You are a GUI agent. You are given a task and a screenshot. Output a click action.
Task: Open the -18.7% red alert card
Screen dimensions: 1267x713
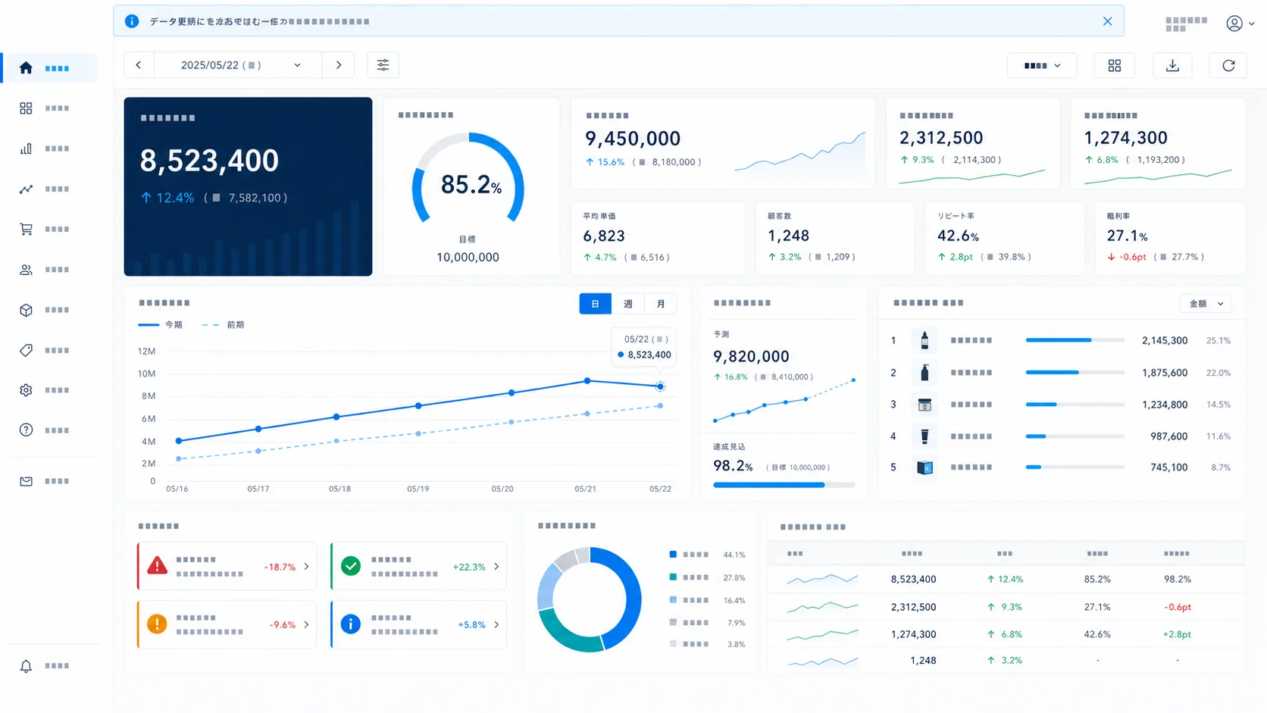[x=227, y=566]
